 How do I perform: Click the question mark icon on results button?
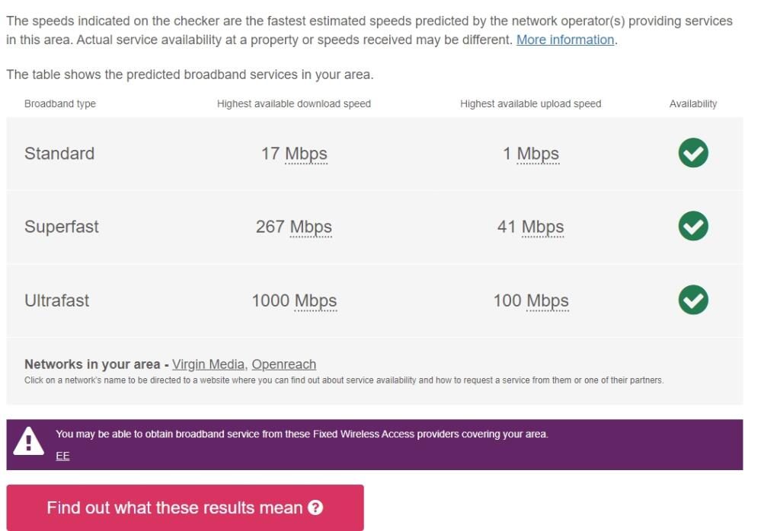click(315, 507)
